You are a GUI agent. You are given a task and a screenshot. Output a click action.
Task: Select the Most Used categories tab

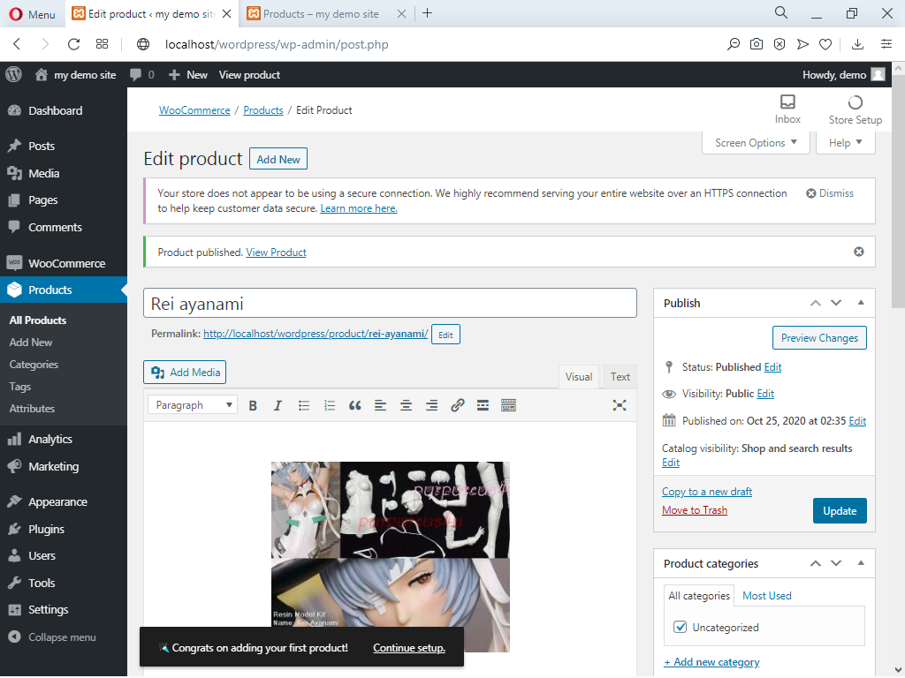click(x=766, y=596)
